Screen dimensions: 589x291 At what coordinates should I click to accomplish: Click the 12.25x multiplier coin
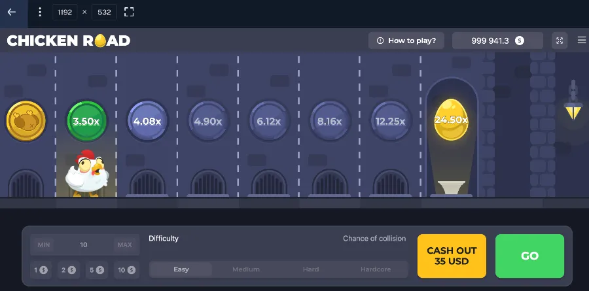391,121
